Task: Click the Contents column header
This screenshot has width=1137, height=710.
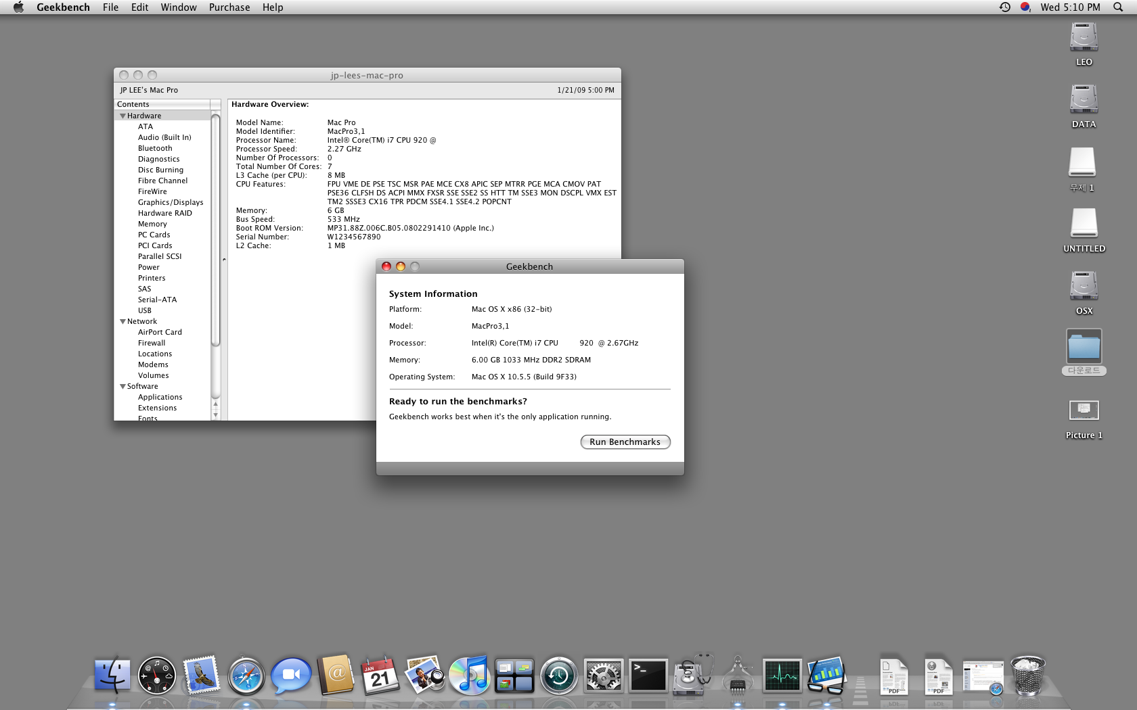Action: click(x=162, y=104)
